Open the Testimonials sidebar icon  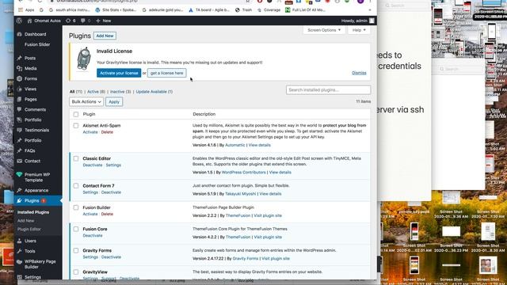point(19,130)
